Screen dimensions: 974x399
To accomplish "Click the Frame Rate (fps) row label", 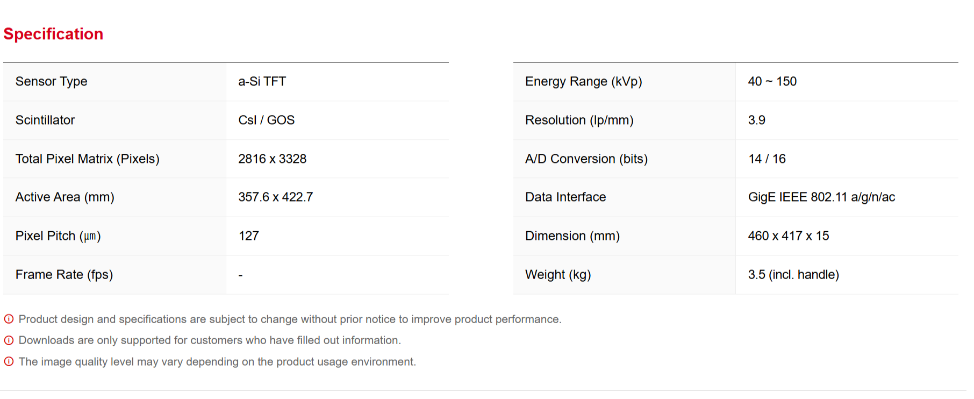I will coord(64,275).
